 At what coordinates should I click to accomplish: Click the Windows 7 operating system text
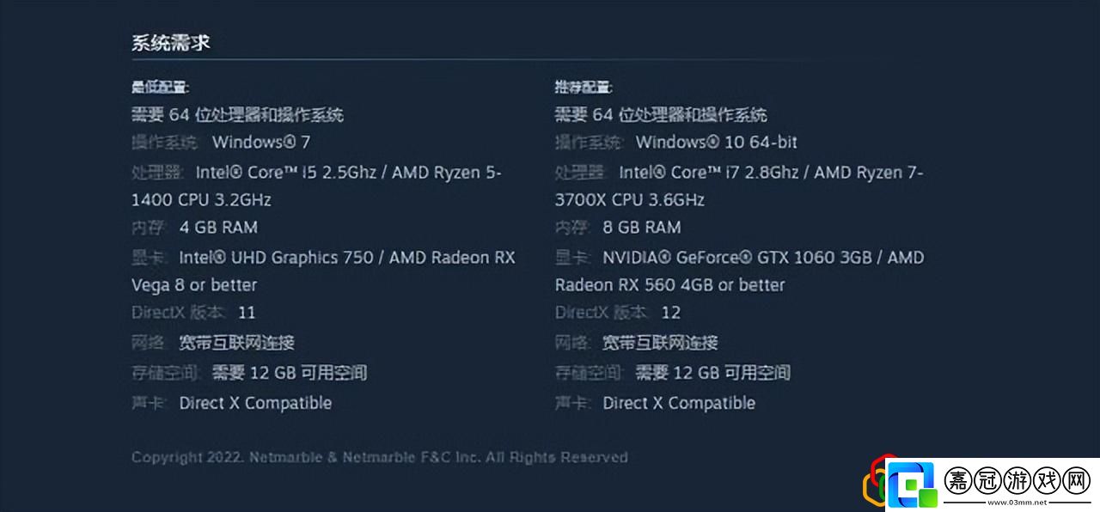pos(261,142)
